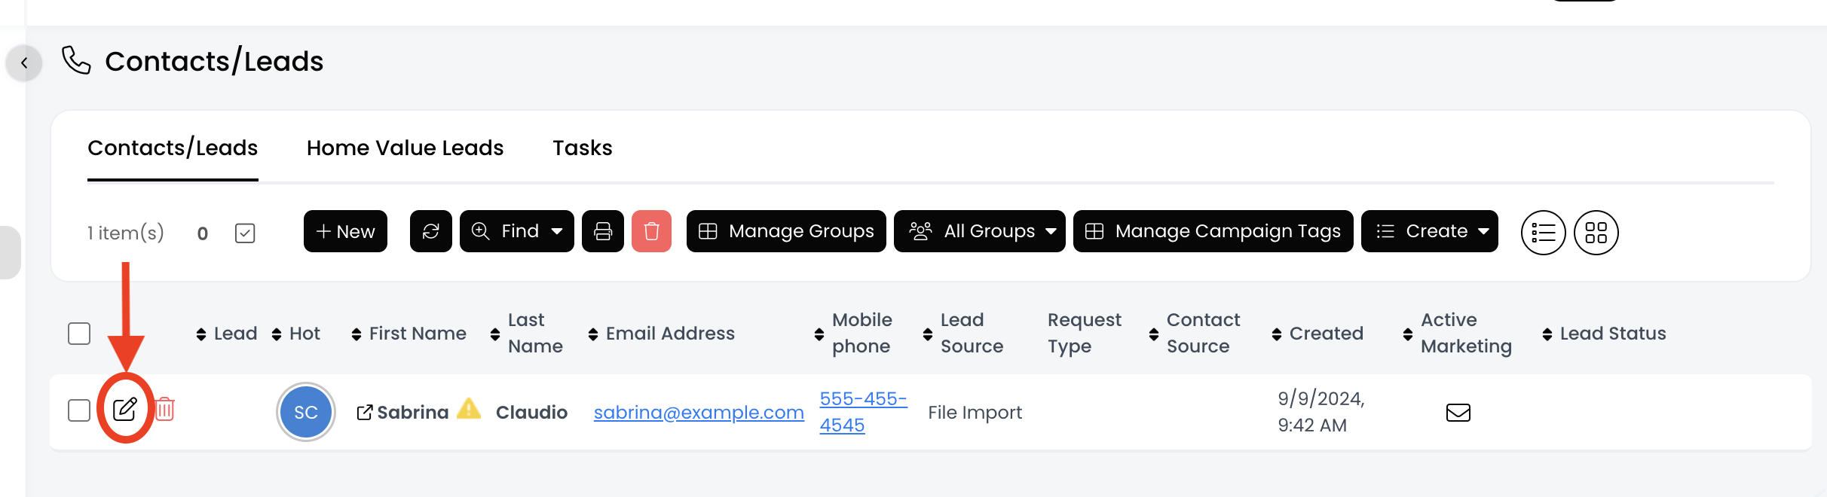Open the Tasks tab
The height and width of the screenshot is (497, 1827).
(x=582, y=148)
